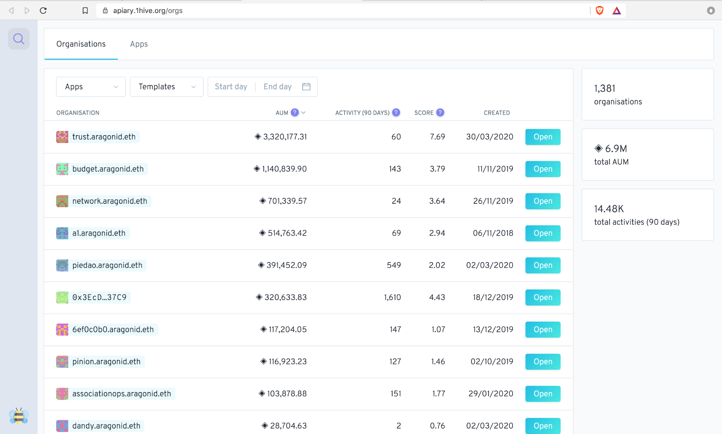Toggle AUM sort order arrow
The height and width of the screenshot is (434, 722).
pos(303,113)
